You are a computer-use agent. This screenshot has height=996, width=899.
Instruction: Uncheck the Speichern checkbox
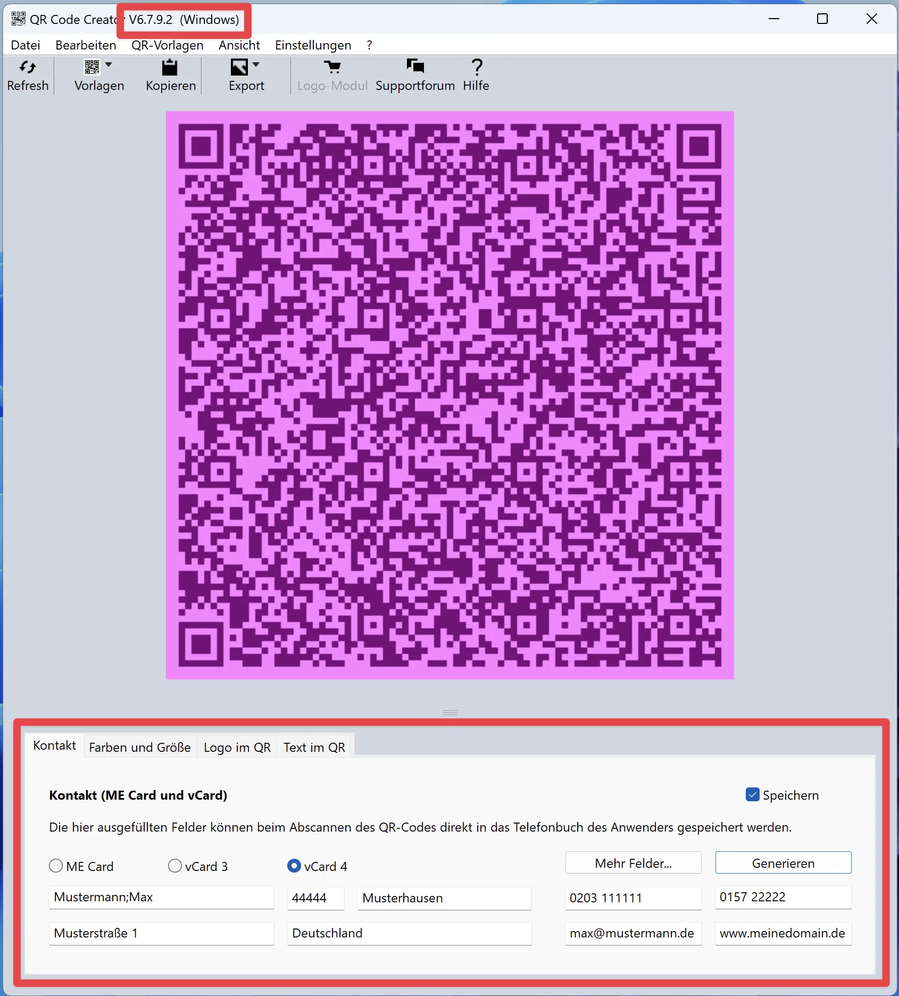coord(752,795)
